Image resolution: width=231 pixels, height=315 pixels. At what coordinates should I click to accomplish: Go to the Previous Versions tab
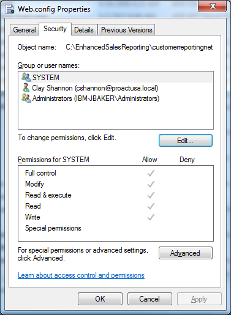(x=126, y=30)
